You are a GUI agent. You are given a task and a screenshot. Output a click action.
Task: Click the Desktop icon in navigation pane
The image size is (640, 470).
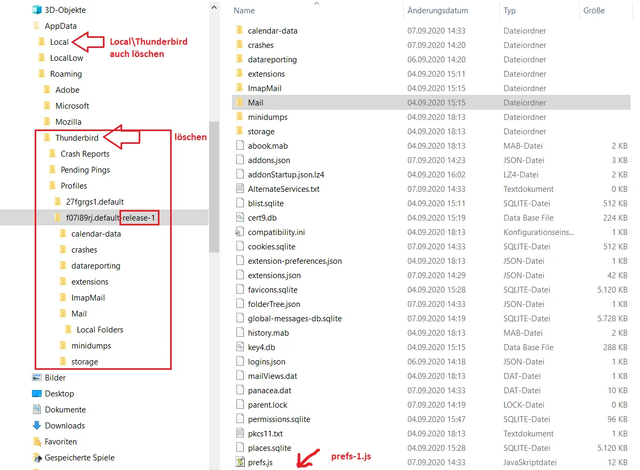(x=37, y=393)
